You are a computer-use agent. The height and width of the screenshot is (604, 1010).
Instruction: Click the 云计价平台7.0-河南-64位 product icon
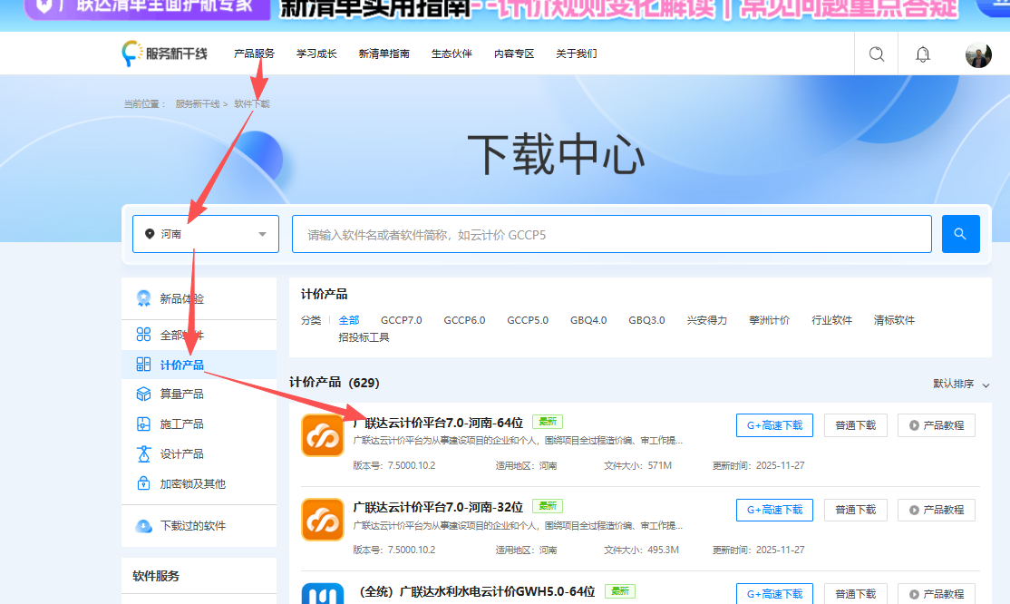coord(323,435)
